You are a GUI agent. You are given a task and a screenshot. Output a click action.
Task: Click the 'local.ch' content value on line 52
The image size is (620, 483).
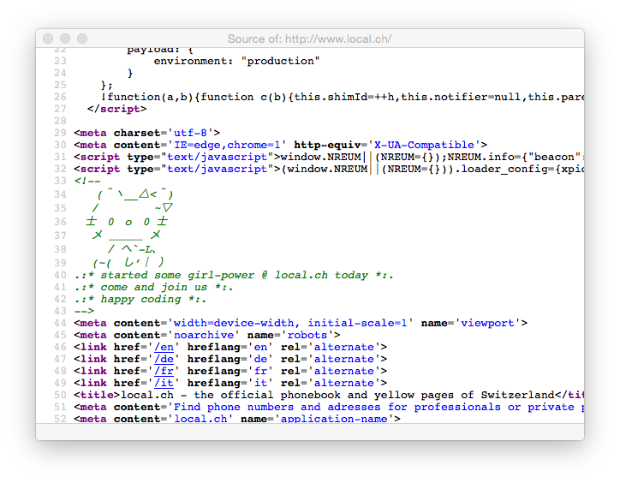tap(200, 419)
